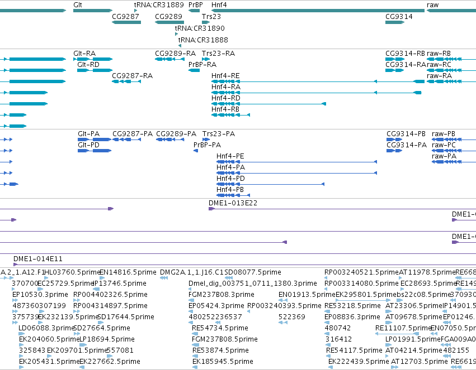Click the raw-RC transcript label

439,65
